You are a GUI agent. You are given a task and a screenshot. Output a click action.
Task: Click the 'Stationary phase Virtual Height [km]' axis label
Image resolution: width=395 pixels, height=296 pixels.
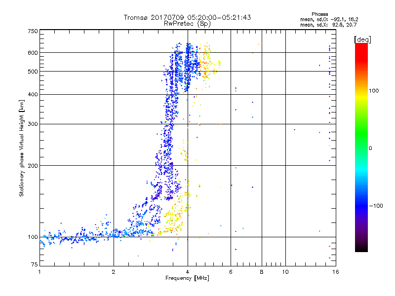[22, 148]
